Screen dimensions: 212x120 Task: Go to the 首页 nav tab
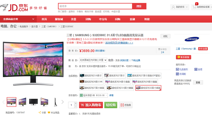click(x=44, y=19)
